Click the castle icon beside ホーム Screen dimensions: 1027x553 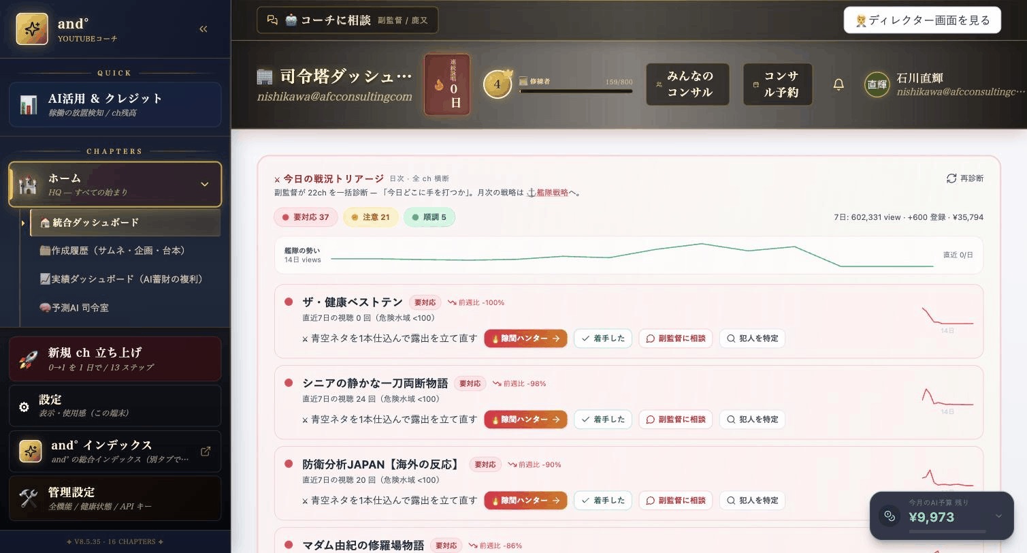pyautogui.click(x=28, y=184)
